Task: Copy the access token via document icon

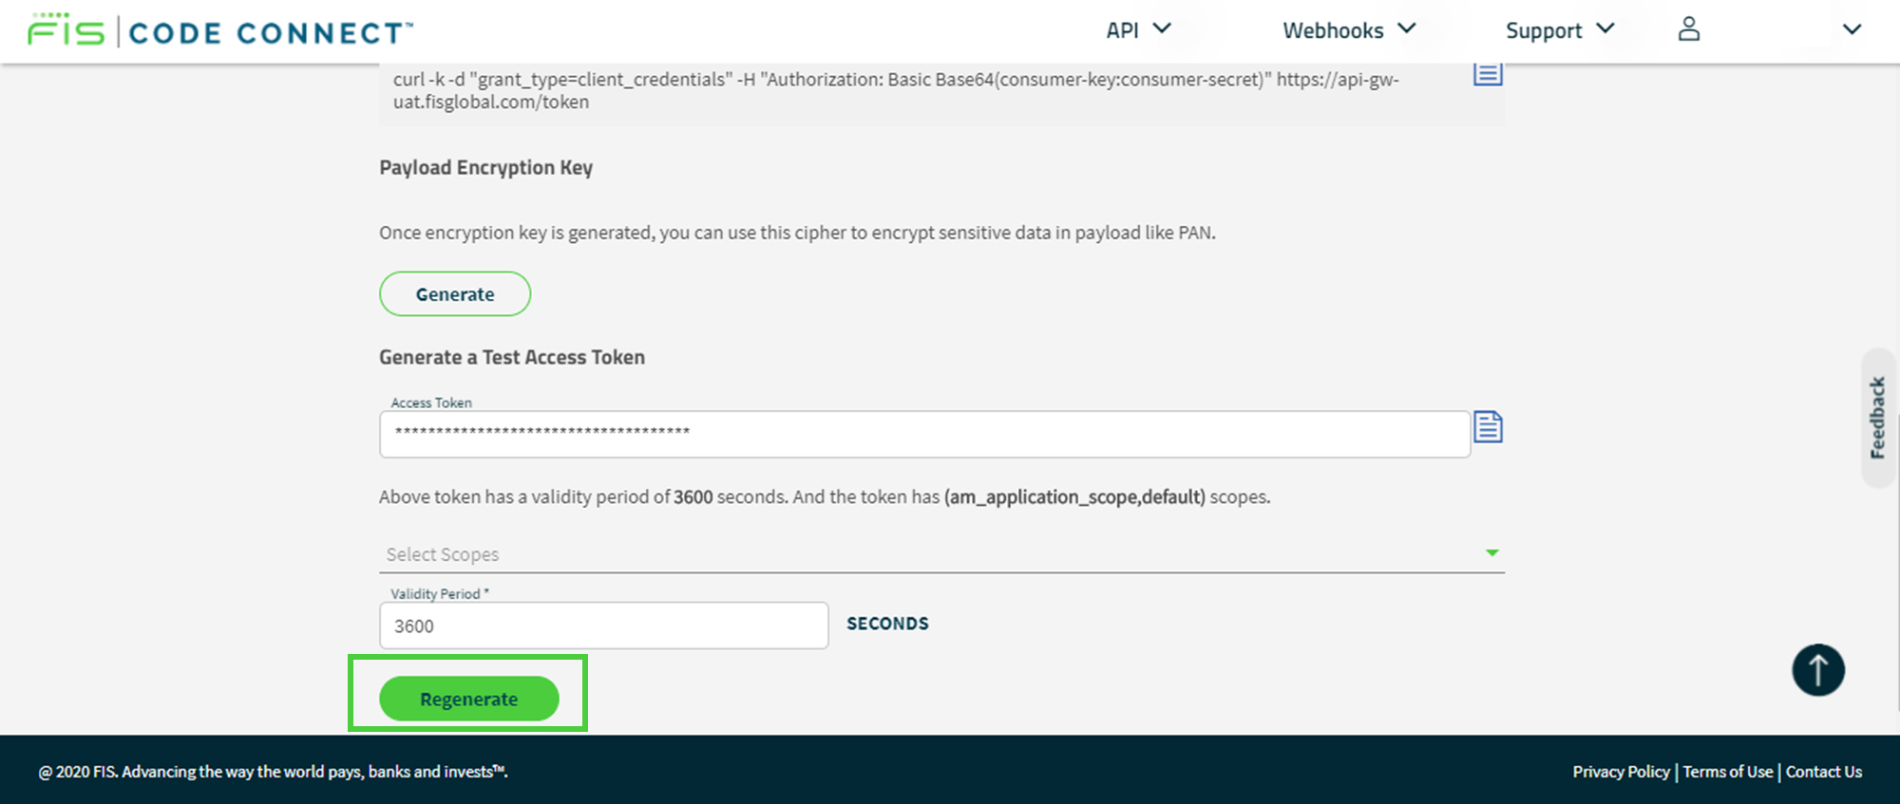Action: click(1488, 427)
